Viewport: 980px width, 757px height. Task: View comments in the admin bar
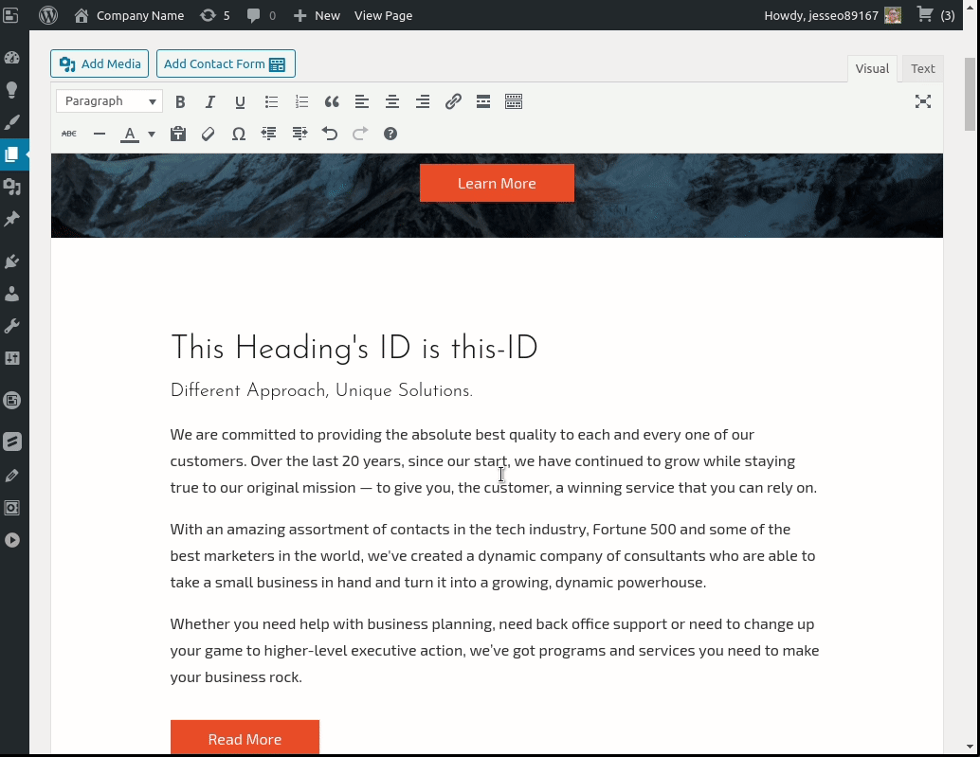click(x=262, y=15)
